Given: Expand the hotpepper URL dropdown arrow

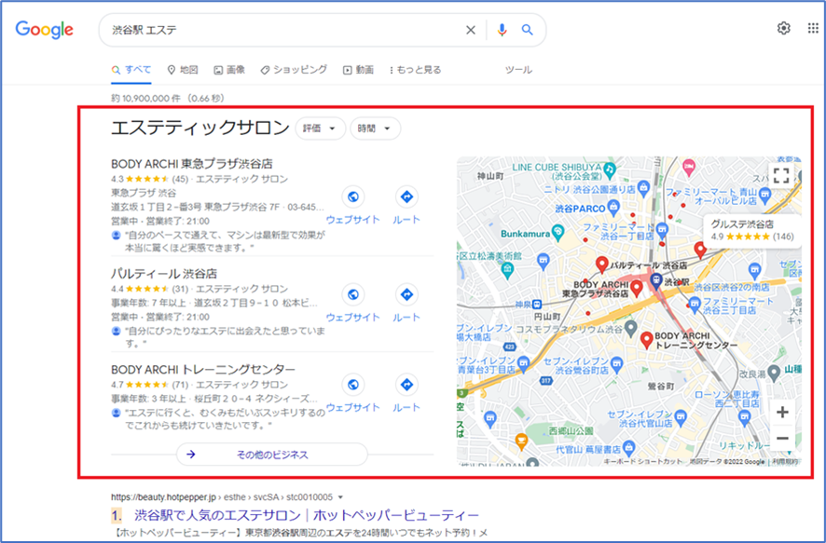Looking at the screenshot, I should 340,497.
